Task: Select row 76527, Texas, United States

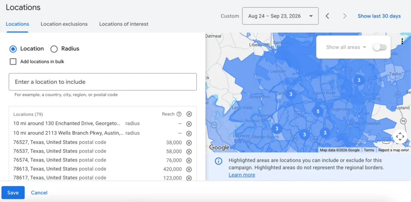Action: (103, 142)
